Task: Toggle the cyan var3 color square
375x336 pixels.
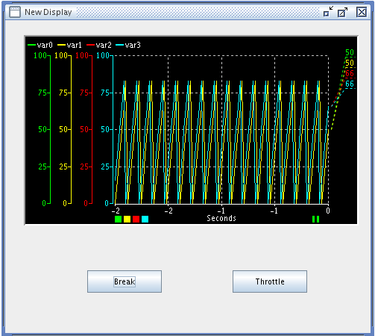Action: coord(145,219)
